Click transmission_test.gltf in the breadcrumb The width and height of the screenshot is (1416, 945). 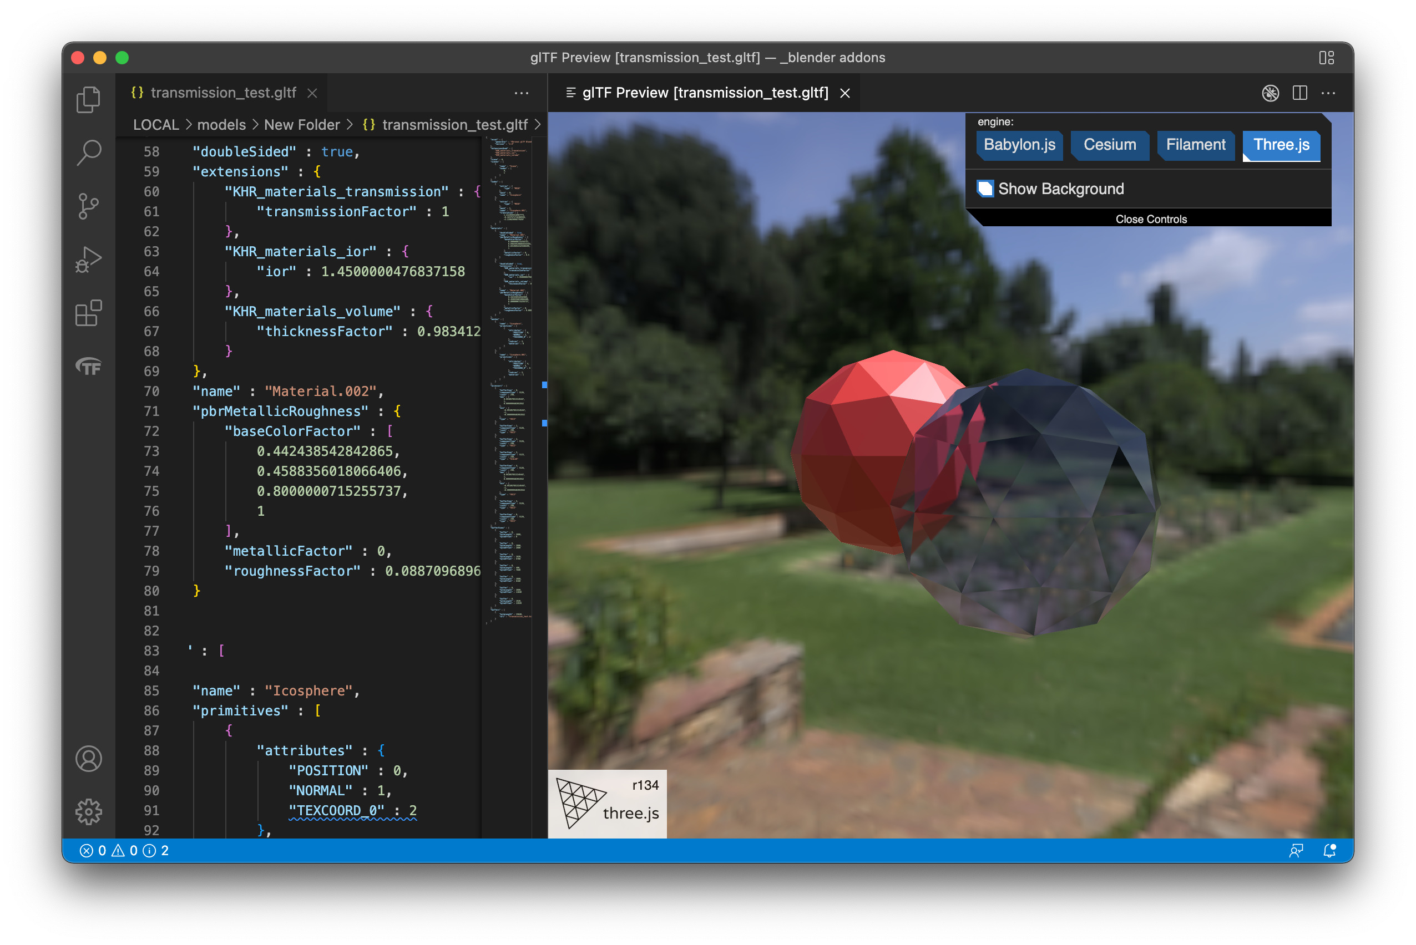(454, 125)
